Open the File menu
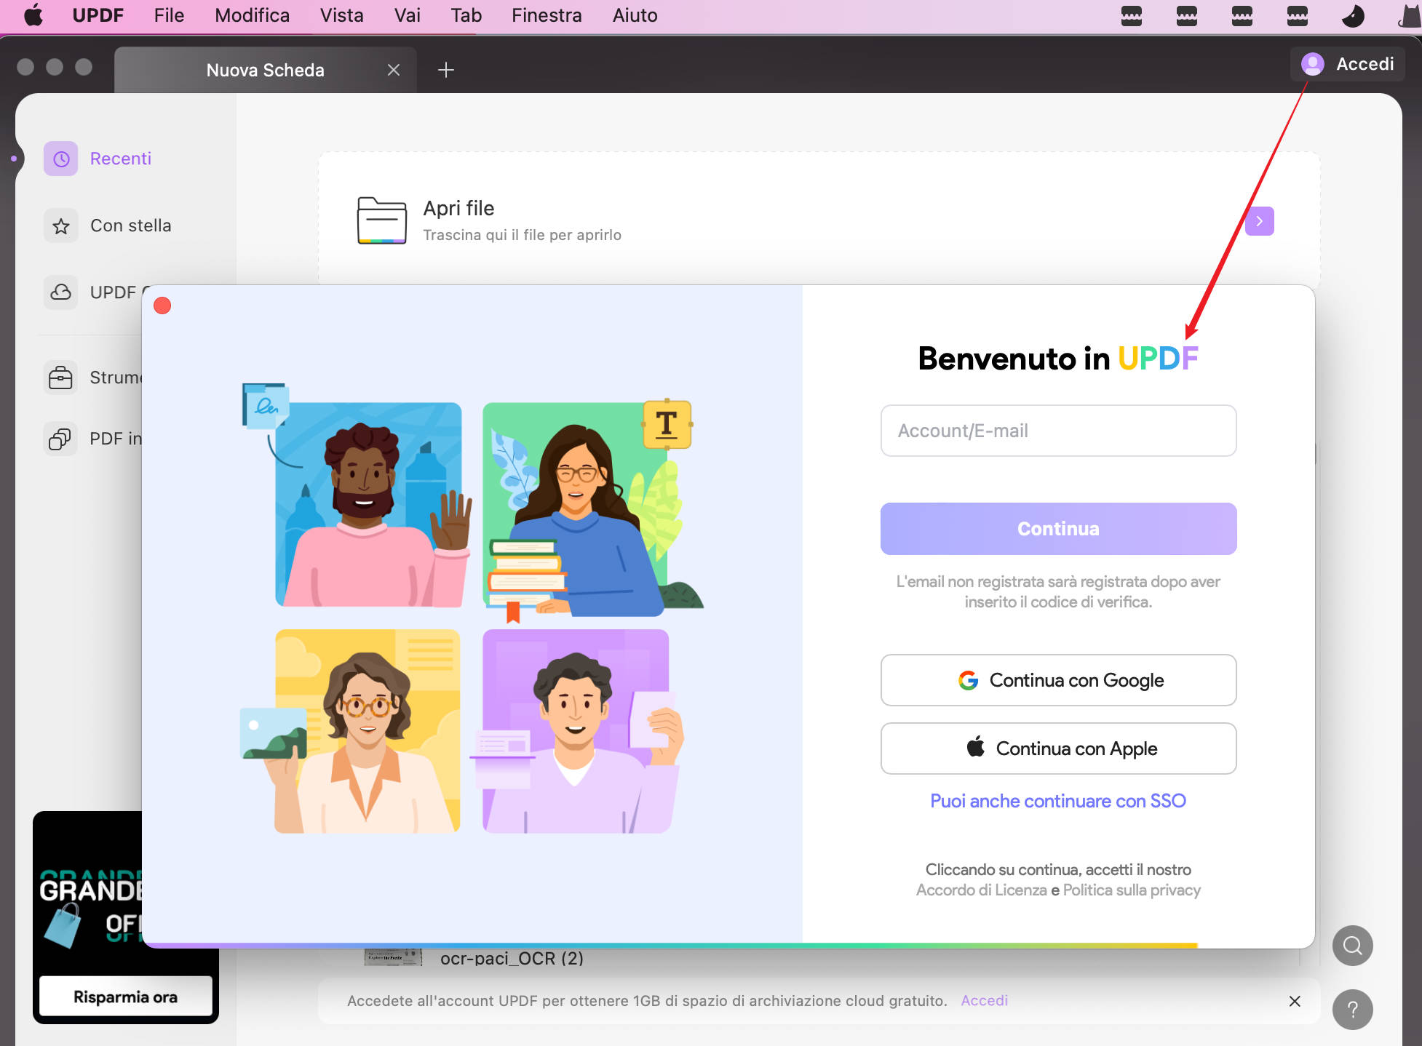Image resolution: width=1422 pixels, height=1046 pixels. (x=169, y=15)
